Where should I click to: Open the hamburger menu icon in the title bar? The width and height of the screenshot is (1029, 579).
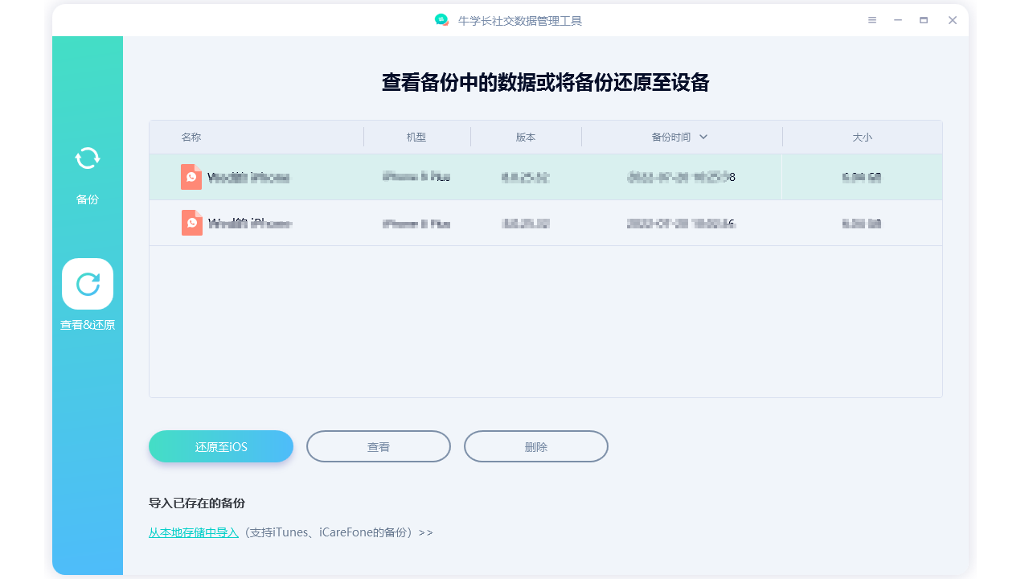(871, 20)
